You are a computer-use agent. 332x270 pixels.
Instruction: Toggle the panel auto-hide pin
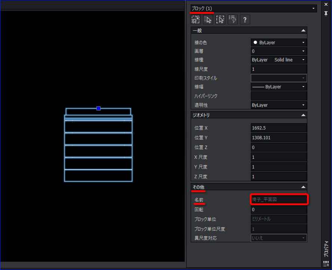326,13
